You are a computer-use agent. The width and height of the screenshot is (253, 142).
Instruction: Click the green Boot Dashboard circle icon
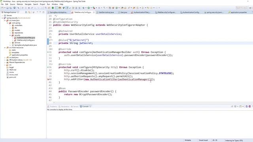pyautogui.click(x=53, y=8)
